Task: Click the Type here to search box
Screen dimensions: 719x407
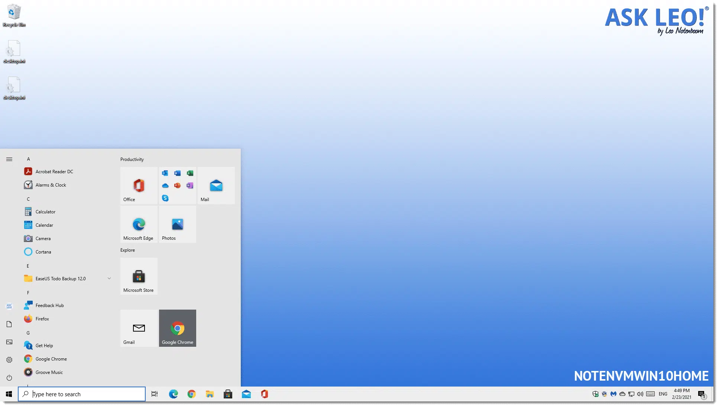Action: click(x=82, y=394)
